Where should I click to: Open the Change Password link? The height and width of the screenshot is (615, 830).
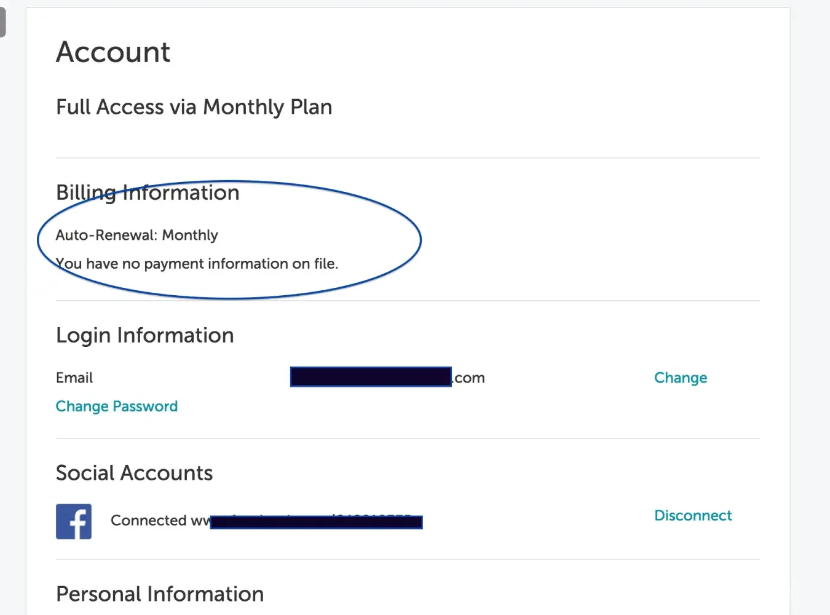point(117,407)
